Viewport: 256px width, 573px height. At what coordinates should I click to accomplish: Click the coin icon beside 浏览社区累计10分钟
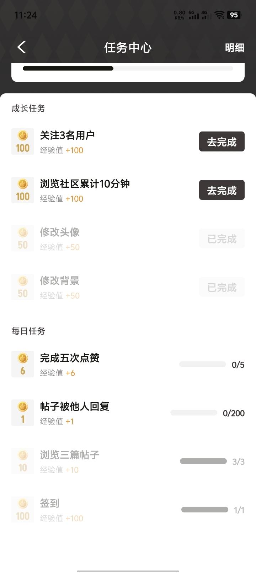coord(23,190)
